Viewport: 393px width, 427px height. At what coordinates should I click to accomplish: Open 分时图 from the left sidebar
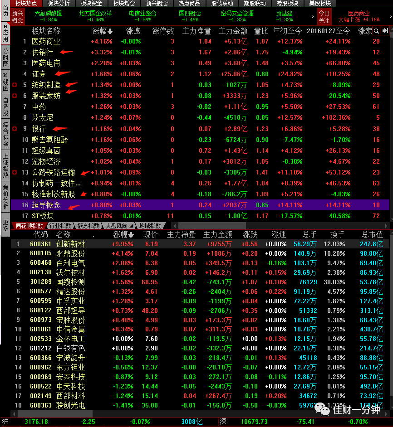(x=5, y=58)
